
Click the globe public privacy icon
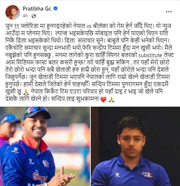[34, 16]
